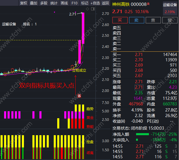Viewport: 179px width, 160px height.
Task: Click the 买五 price 2.67
Action: [139, 76]
